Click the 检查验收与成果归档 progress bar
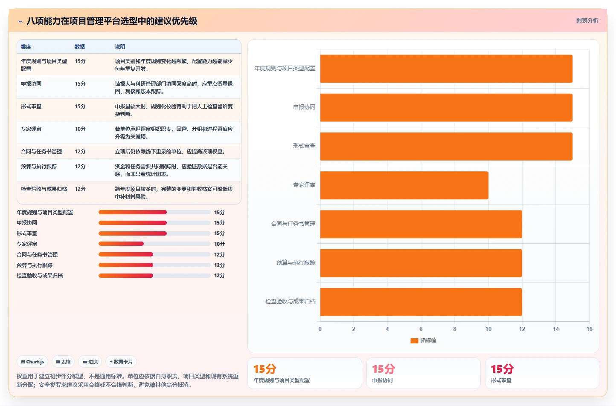 pos(154,276)
